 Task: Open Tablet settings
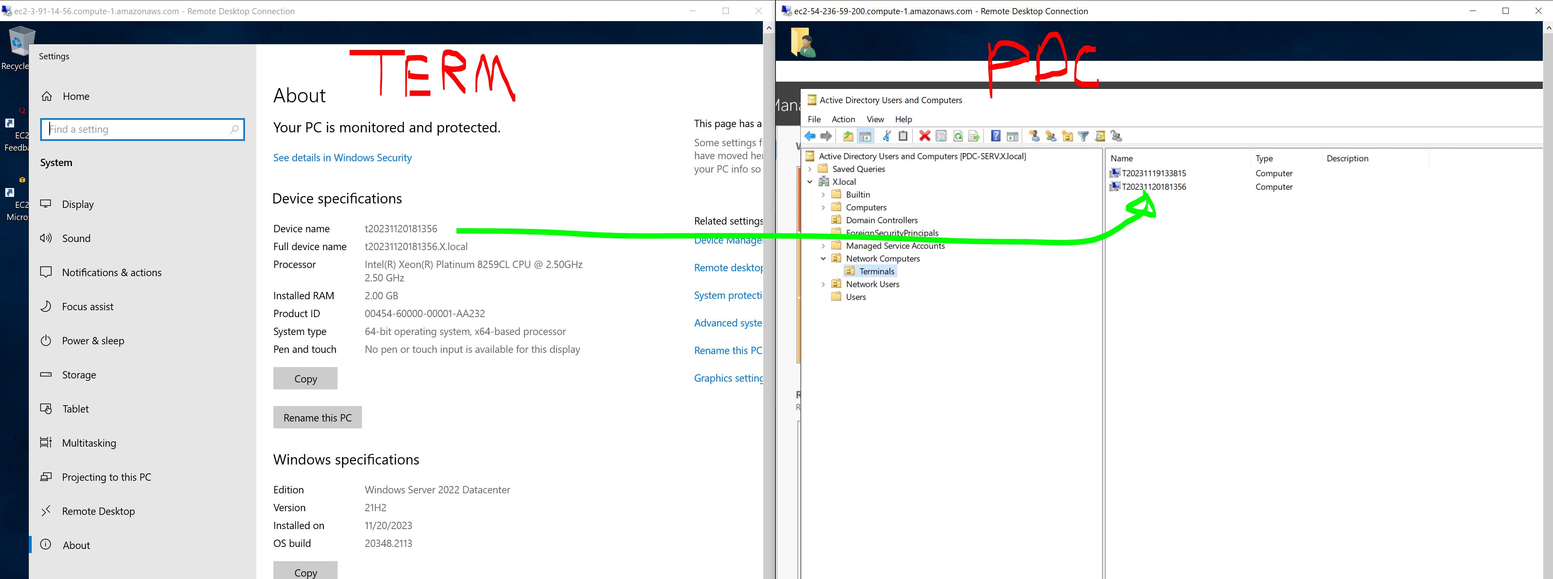pyautogui.click(x=142, y=409)
